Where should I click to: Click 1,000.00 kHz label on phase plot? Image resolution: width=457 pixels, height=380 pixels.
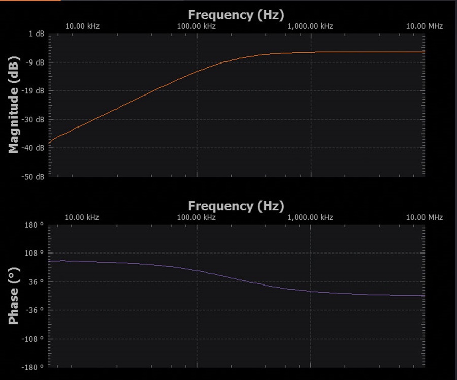tap(310, 217)
